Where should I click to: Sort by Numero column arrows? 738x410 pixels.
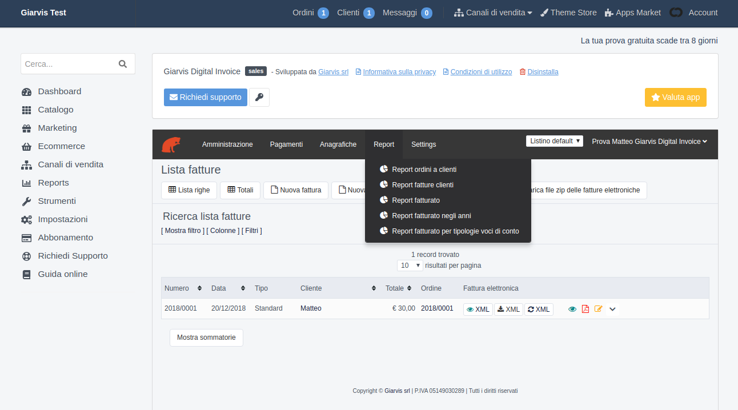[x=199, y=288]
